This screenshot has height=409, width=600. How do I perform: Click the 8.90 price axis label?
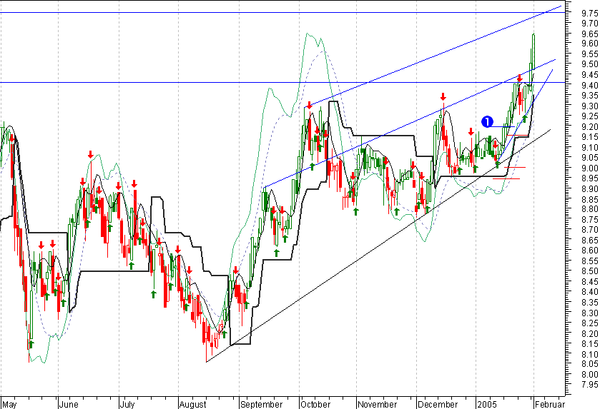click(x=590, y=188)
